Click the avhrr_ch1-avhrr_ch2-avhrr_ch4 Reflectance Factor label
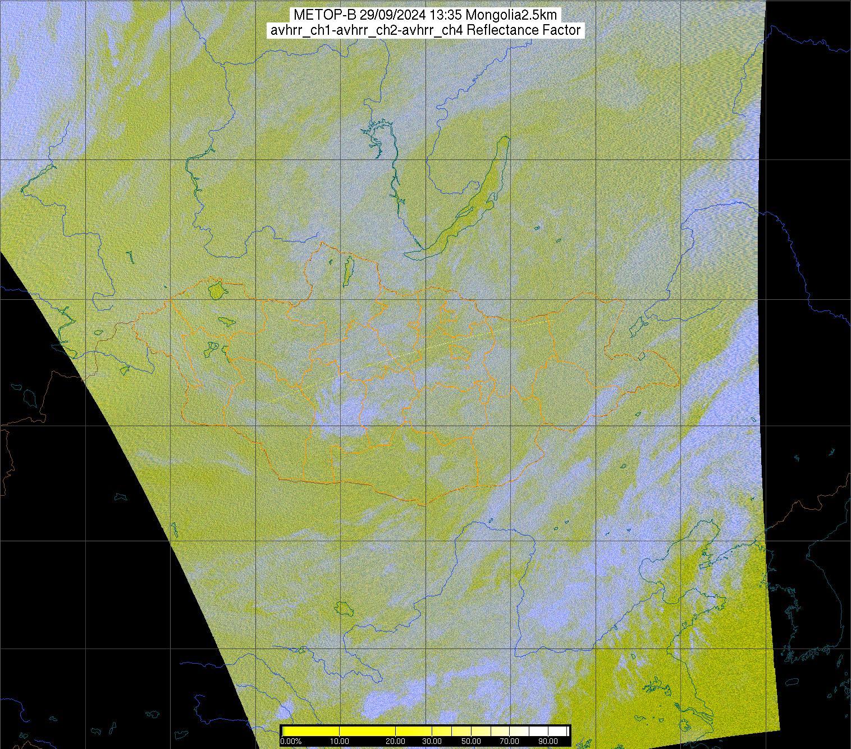This screenshot has width=851, height=749. 425,30
